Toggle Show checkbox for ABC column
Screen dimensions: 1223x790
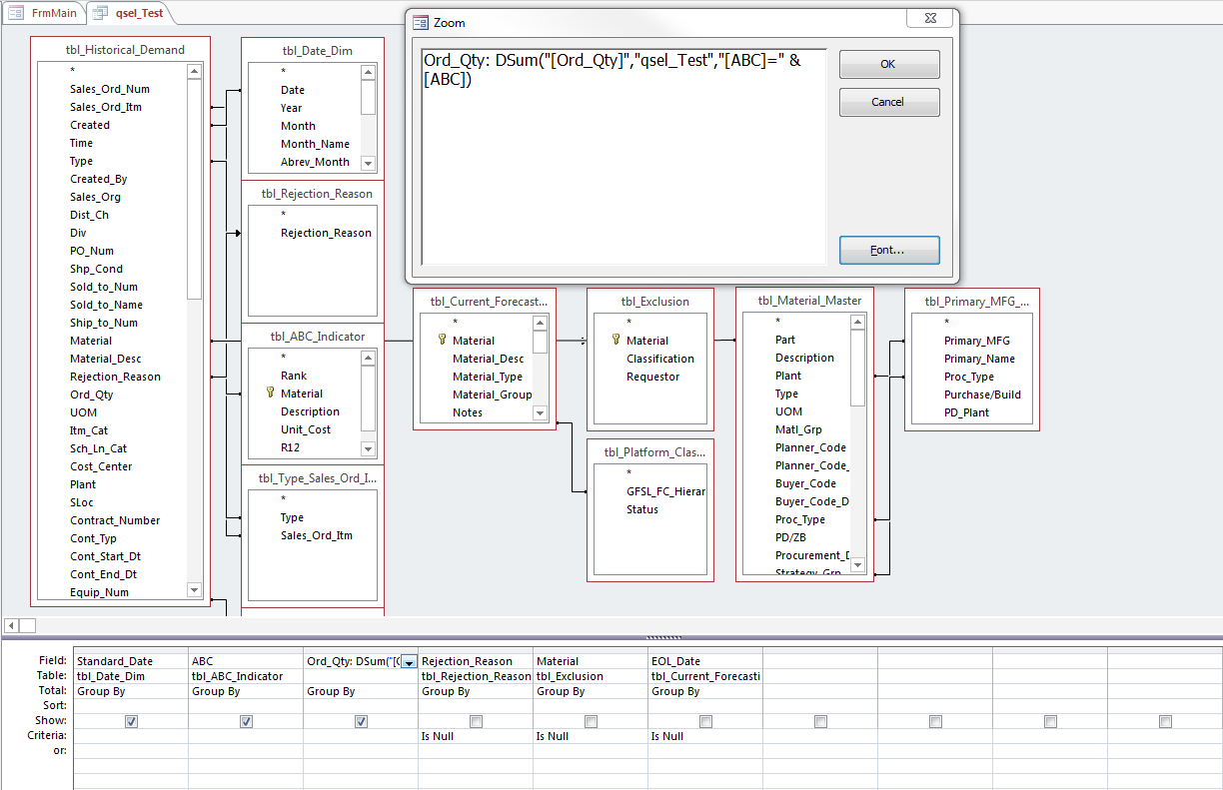[x=246, y=721]
